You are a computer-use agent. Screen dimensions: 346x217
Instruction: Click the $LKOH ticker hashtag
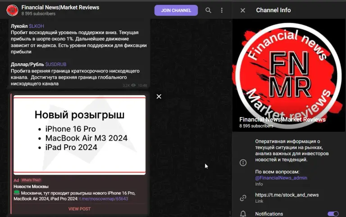[36, 26]
